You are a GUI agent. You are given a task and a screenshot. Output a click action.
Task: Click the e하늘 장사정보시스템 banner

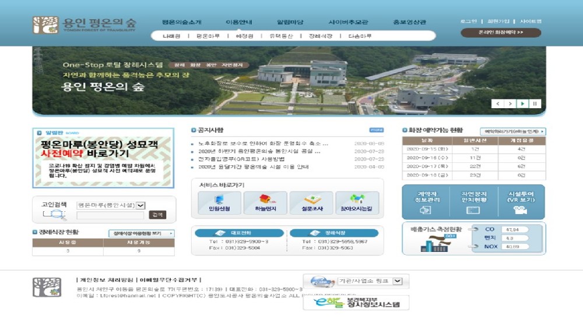356,303
